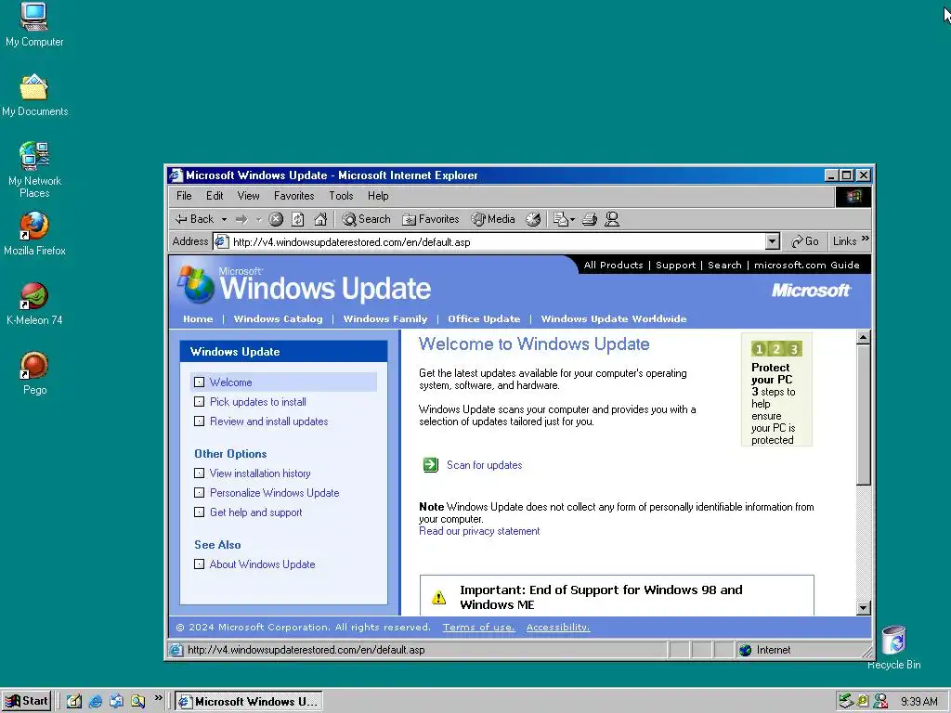The image size is (951, 713).
Task: Click the Mail toolbar icon
Action: [x=560, y=219]
